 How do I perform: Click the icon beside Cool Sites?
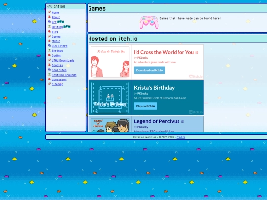(49, 70)
